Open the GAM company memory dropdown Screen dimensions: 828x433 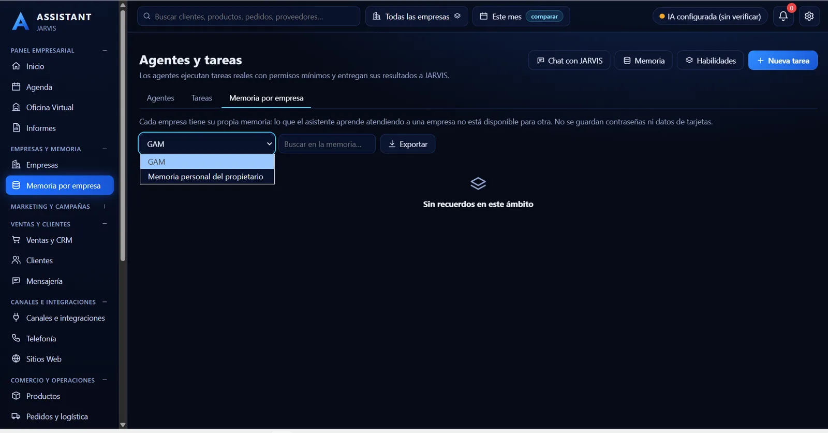point(207,143)
